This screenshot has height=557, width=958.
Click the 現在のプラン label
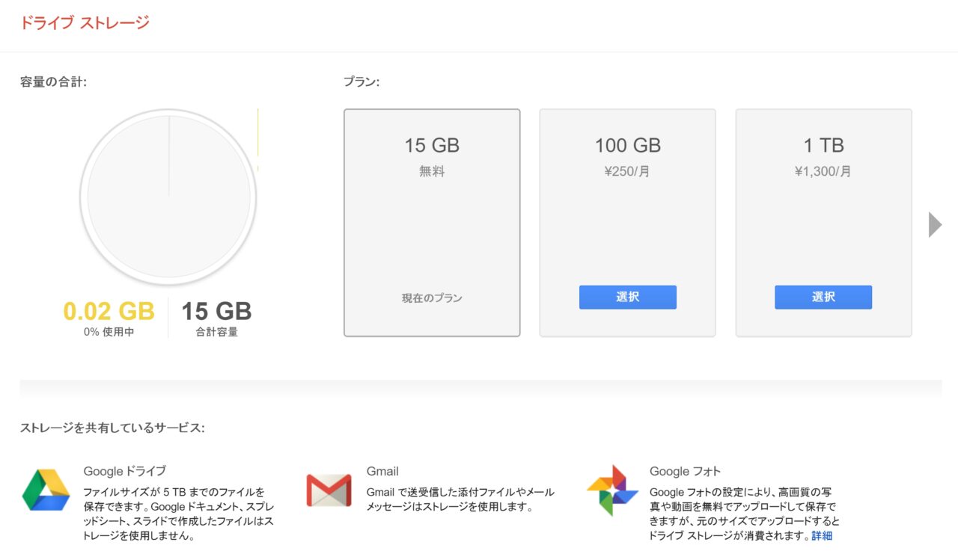(432, 298)
